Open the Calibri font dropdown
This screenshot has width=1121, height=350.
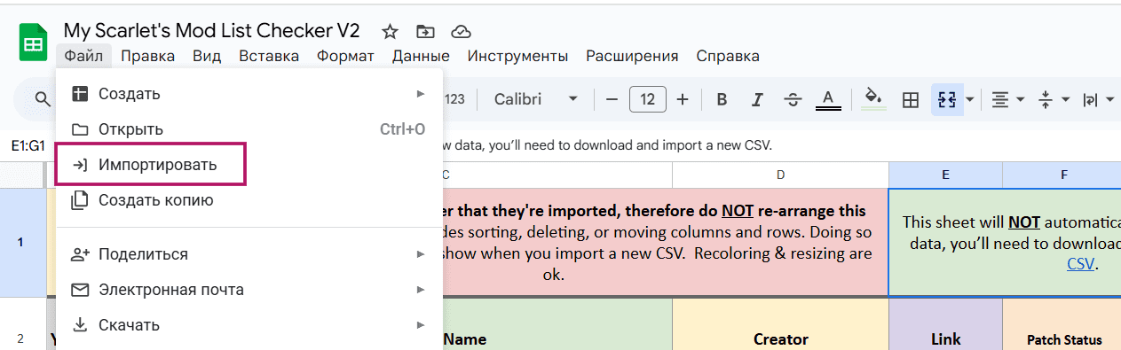tap(536, 99)
